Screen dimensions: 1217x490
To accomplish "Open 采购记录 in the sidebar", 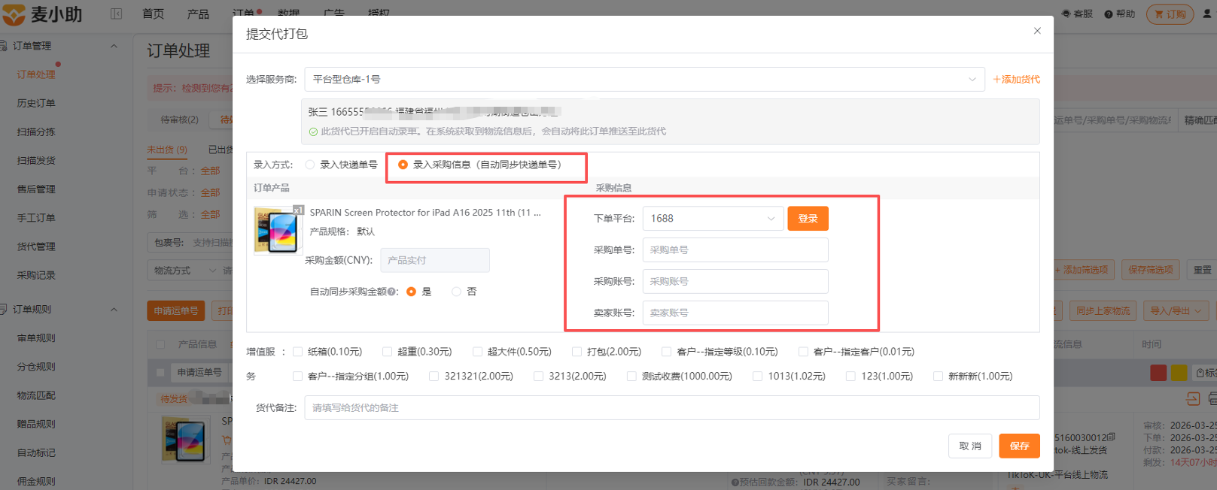I will click(36, 275).
